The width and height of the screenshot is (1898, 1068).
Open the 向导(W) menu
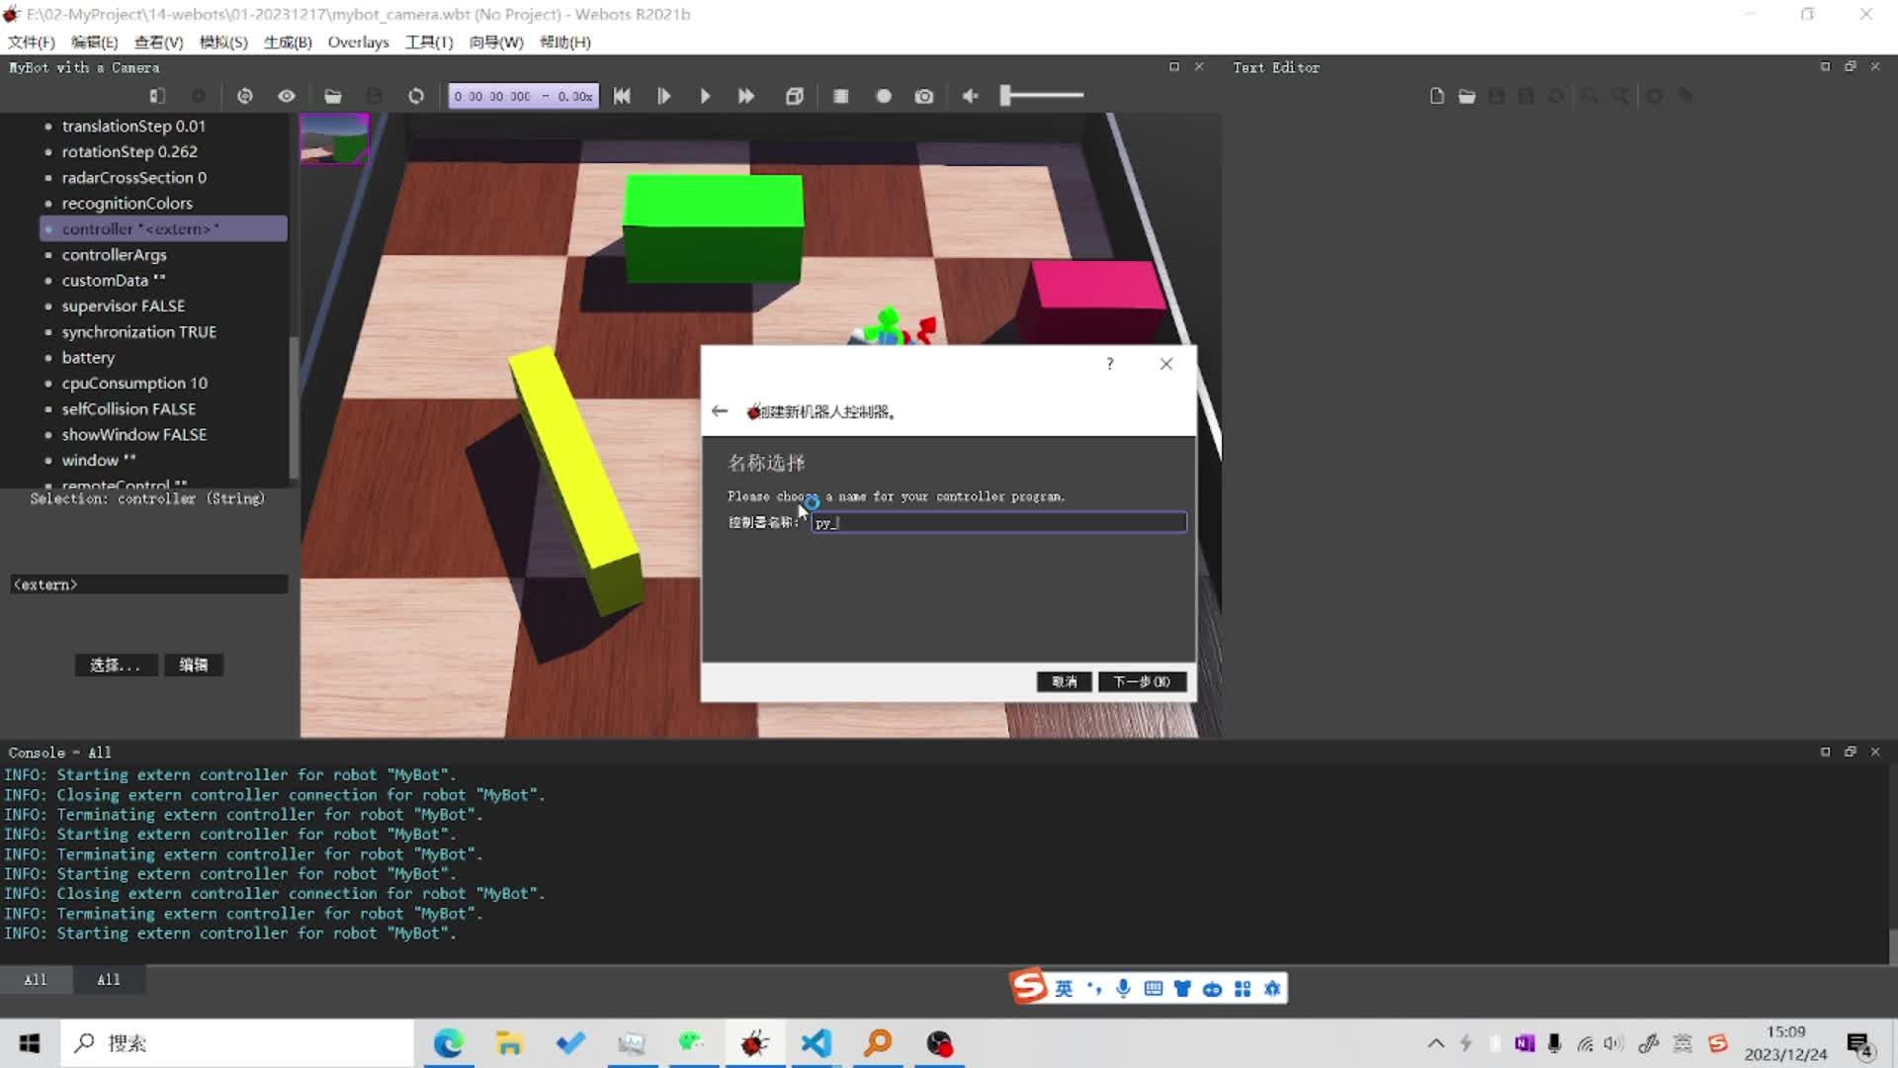click(x=496, y=42)
